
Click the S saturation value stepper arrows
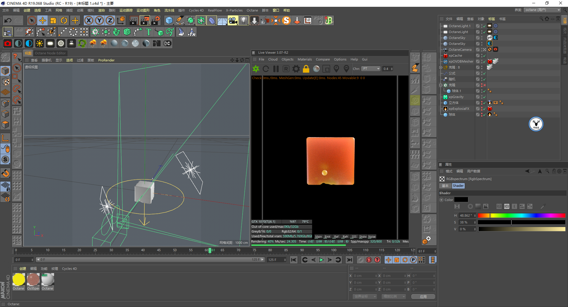click(475, 222)
